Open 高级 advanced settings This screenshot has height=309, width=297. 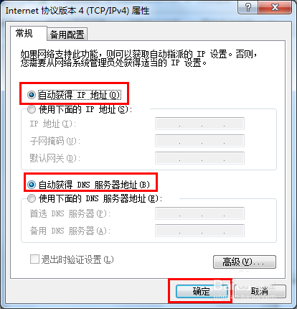coord(245,262)
